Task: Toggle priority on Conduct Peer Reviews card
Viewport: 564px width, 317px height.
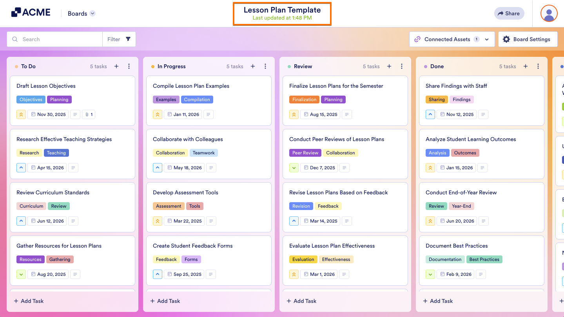Action: [x=294, y=168]
